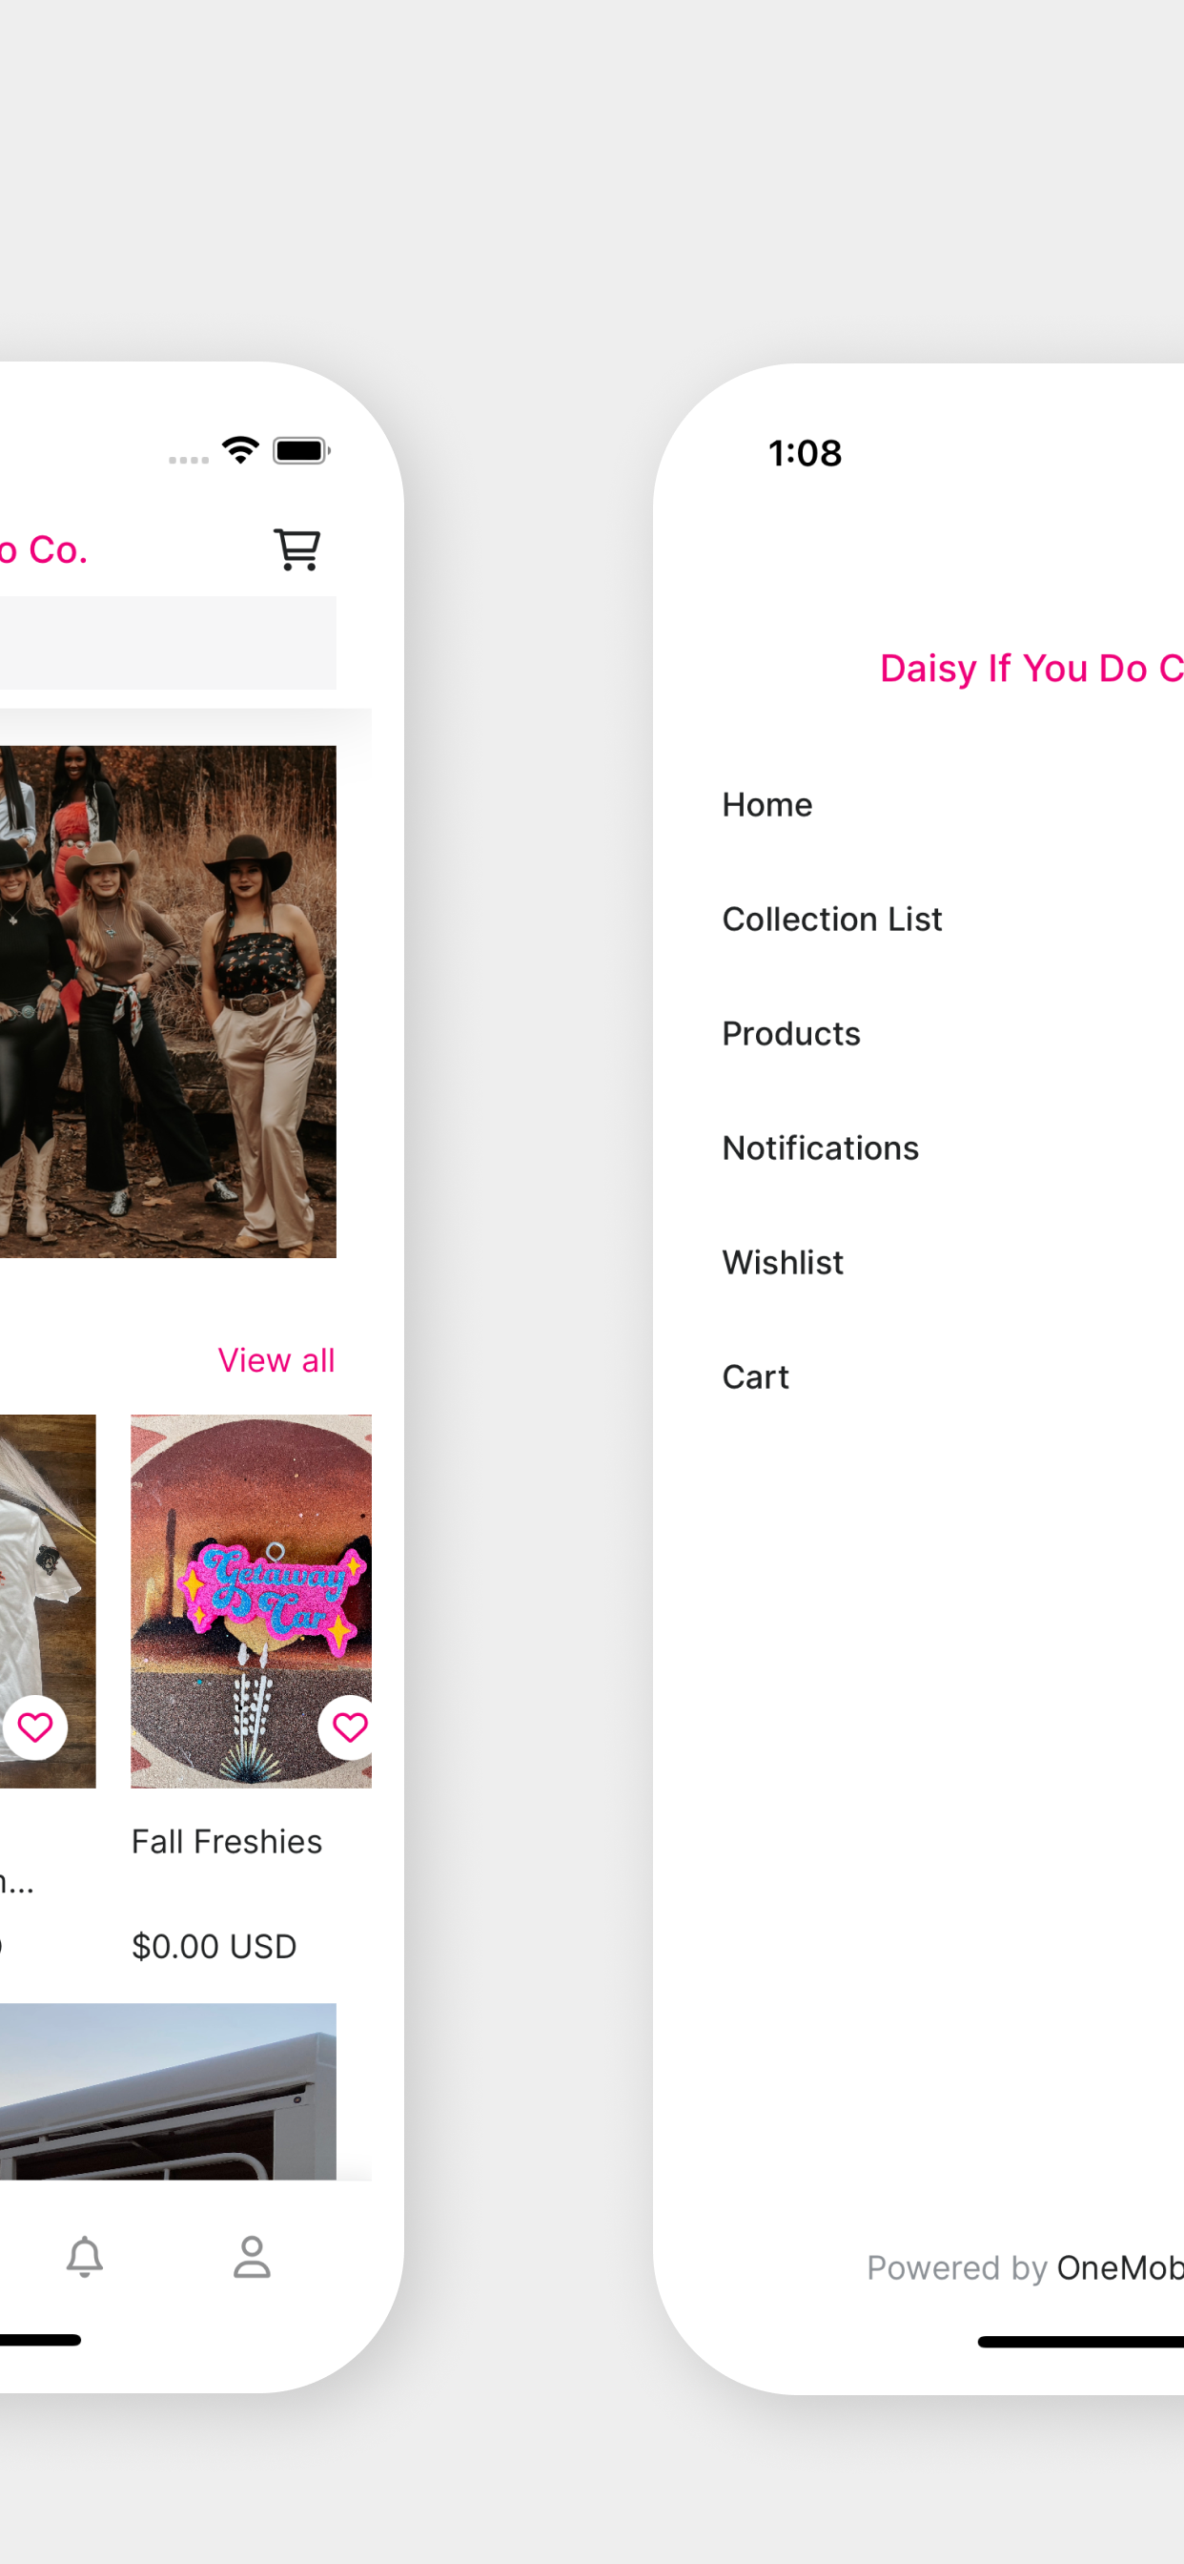Open the shopping cart icon
Screen dimensions: 1184x2564
(296, 549)
